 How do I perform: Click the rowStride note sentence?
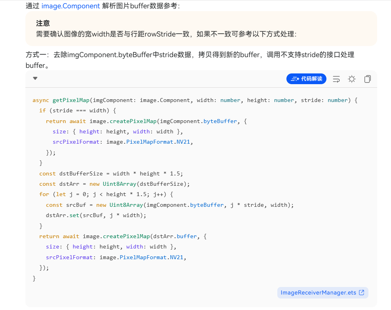tap(166, 34)
